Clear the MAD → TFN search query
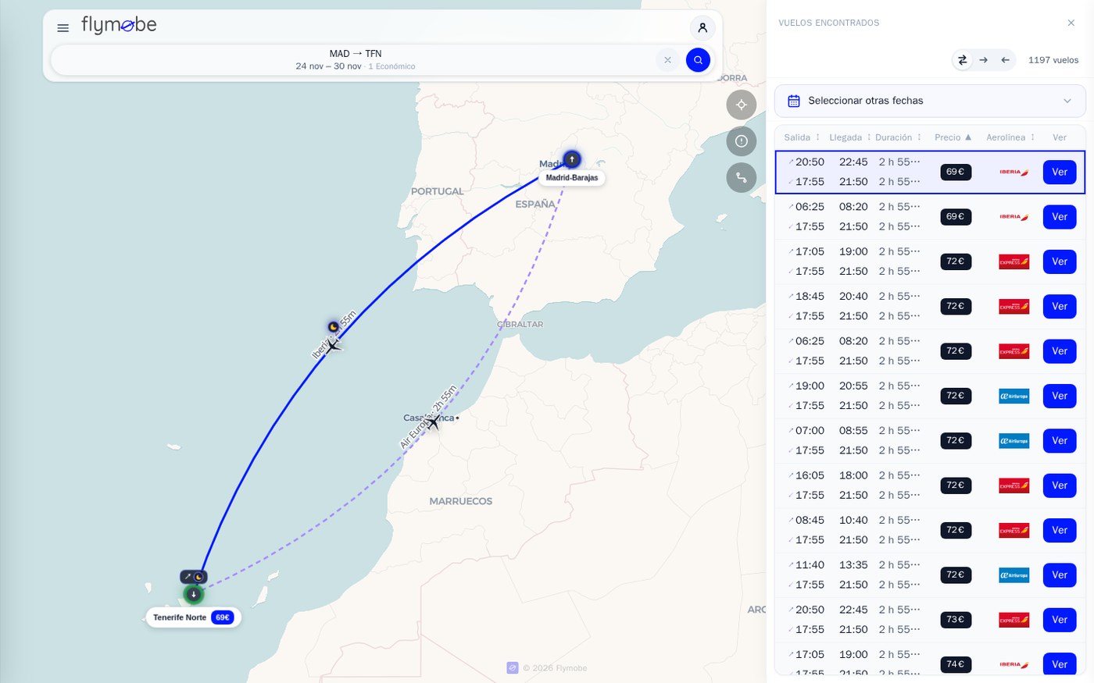The image size is (1094, 683). coord(667,60)
